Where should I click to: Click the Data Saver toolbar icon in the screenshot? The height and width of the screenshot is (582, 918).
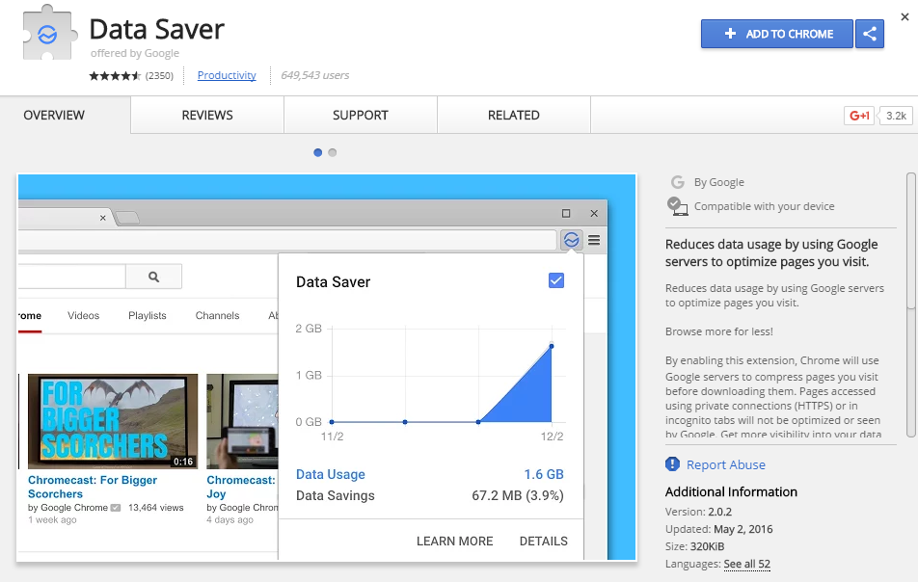point(571,240)
